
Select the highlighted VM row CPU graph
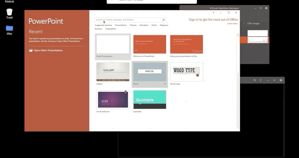[258, 40]
